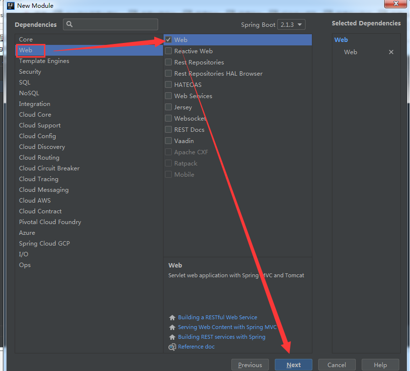Viewport: 410px width, 371px height.
Task: Select the SQL category
Action: (x=89, y=82)
